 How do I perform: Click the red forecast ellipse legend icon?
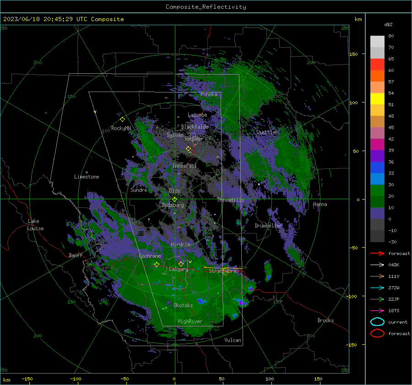(x=377, y=333)
